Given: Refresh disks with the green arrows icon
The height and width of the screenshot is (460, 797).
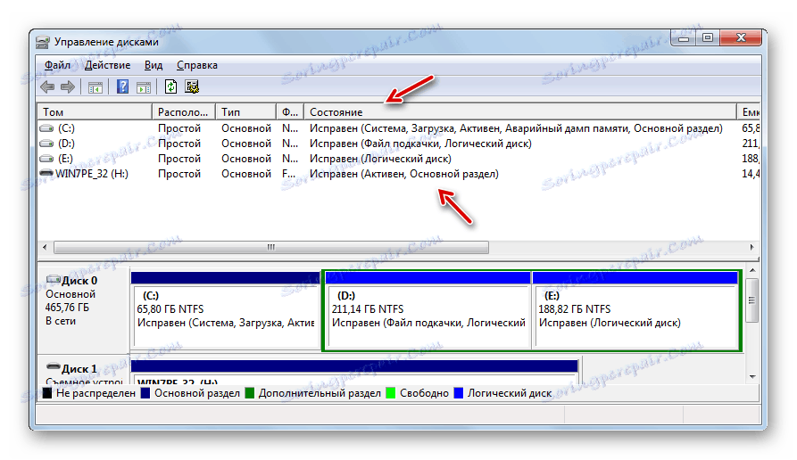Looking at the screenshot, I should [x=170, y=86].
